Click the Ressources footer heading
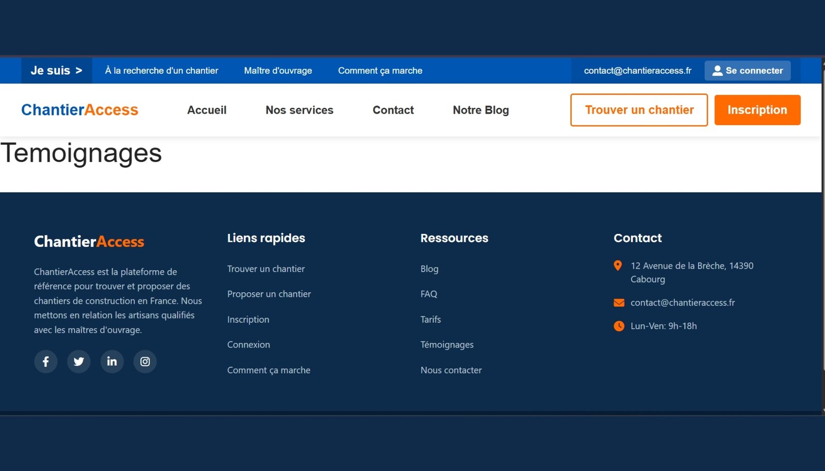 pyautogui.click(x=454, y=238)
